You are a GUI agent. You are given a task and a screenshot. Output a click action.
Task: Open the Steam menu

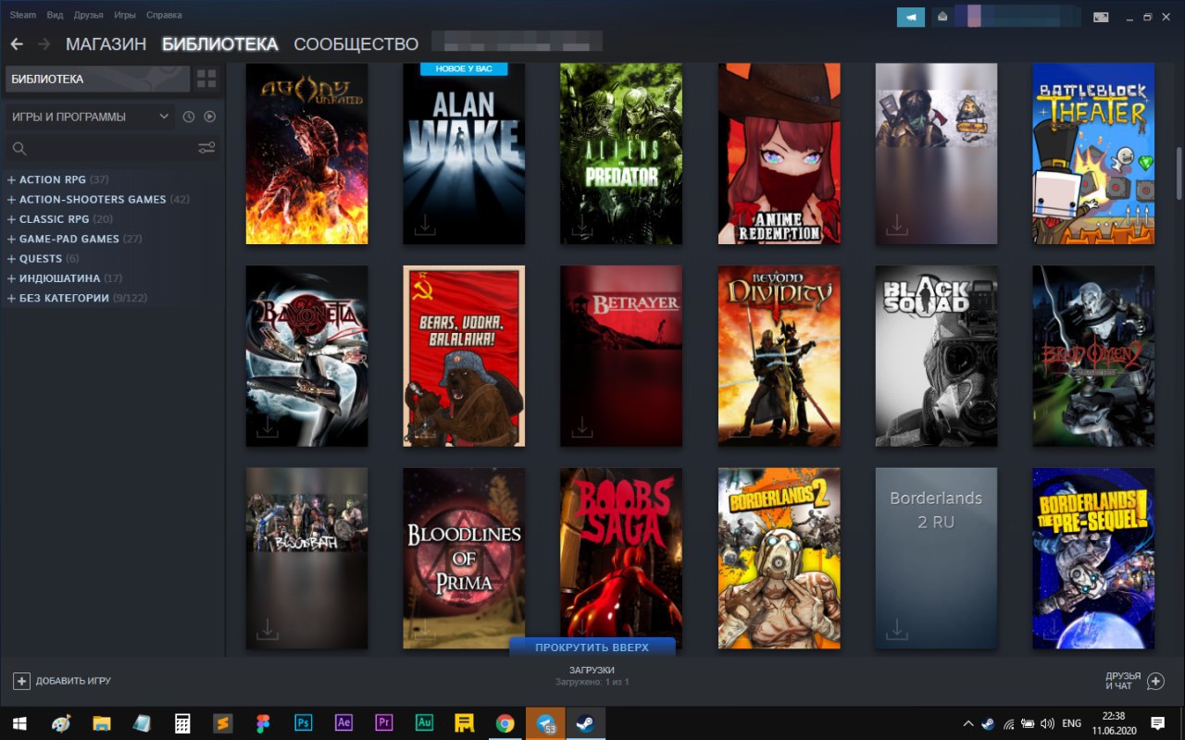[23, 15]
